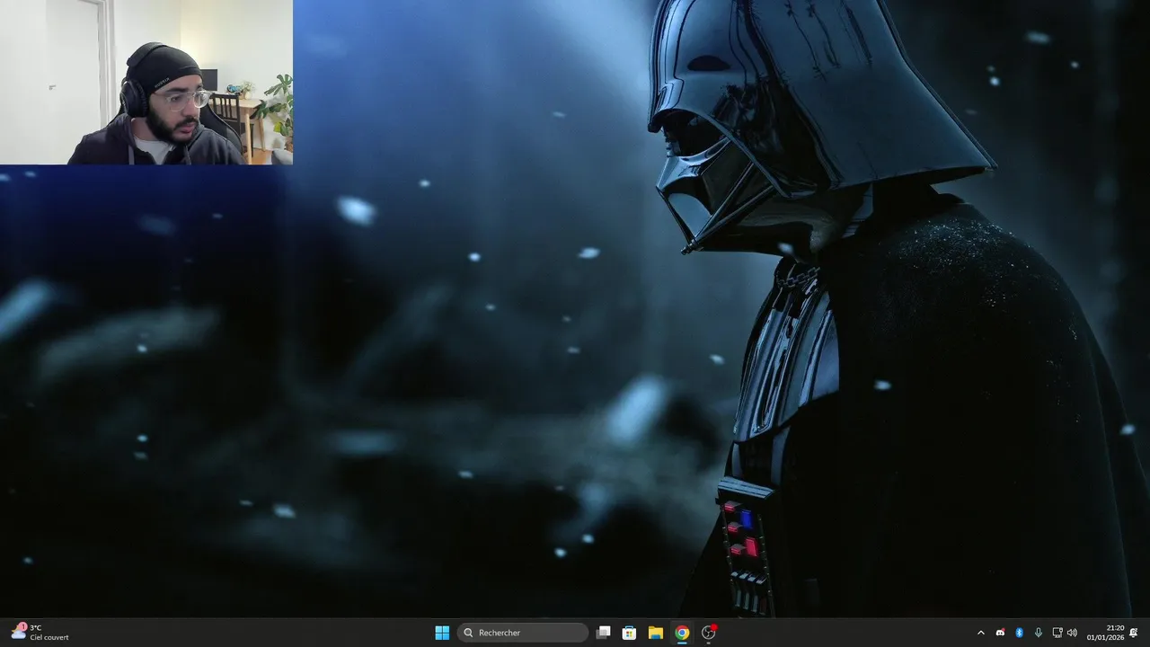The image size is (1150, 647).
Task: Click the microphone tray icon
Action: [1039, 633]
